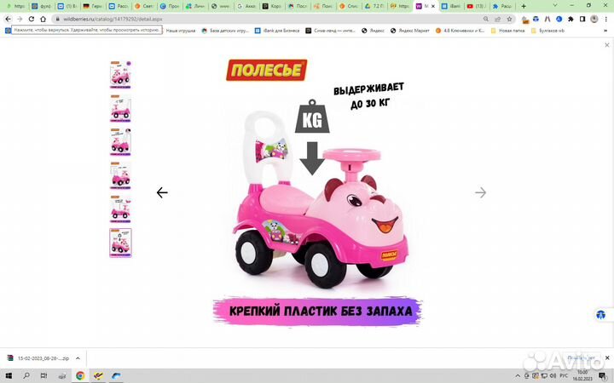Click the browser Forward arrow
Screen dimensions: 614x383
[x=20, y=19]
